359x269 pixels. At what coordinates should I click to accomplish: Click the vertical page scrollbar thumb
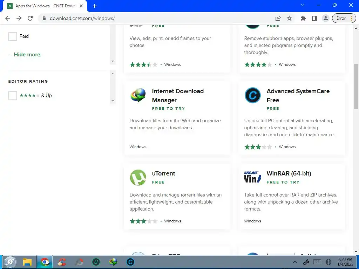[356, 87]
